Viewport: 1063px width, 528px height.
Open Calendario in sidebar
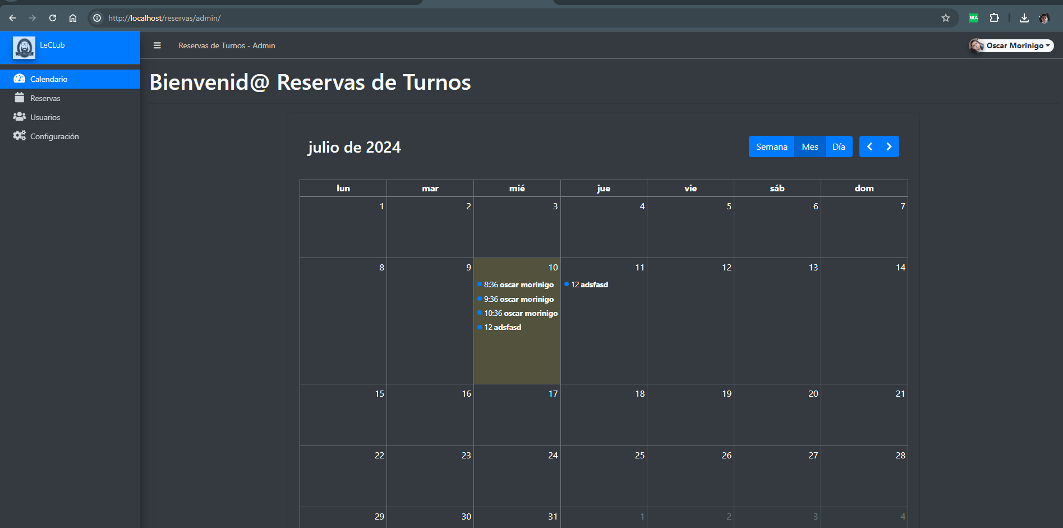[49, 79]
